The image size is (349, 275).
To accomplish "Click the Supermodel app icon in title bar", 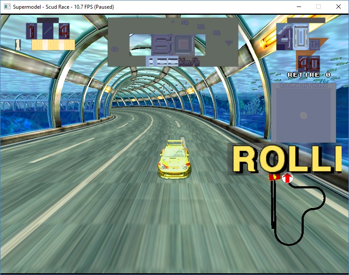I will pyautogui.click(x=7, y=7).
